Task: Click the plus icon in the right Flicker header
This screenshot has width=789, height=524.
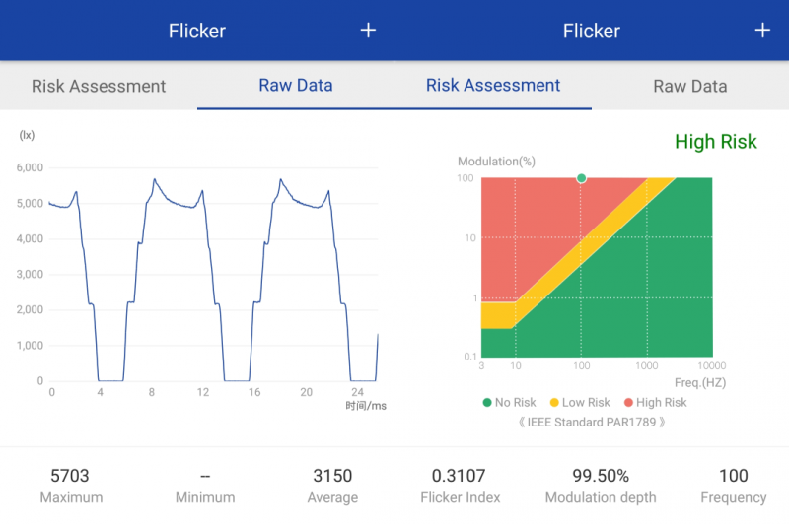Action: pos(762,31)
